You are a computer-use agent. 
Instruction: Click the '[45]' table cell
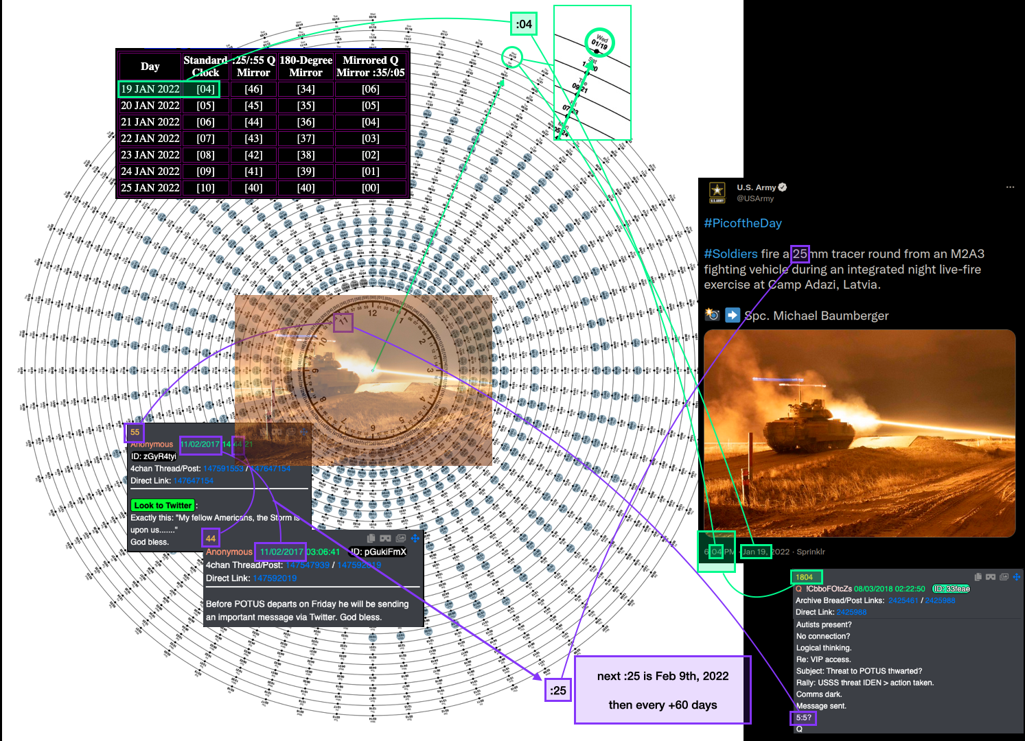(x=253, y=105)
